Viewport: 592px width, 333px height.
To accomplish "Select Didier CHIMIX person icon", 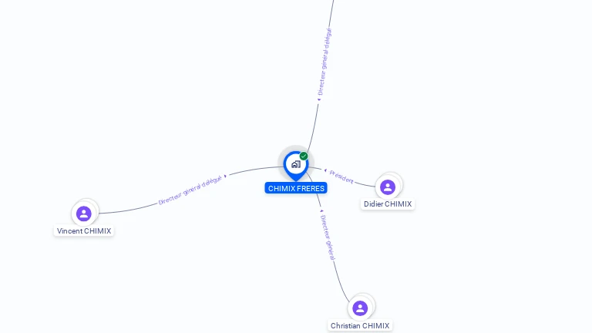I will pyautogui.click(x=388, y=187).
